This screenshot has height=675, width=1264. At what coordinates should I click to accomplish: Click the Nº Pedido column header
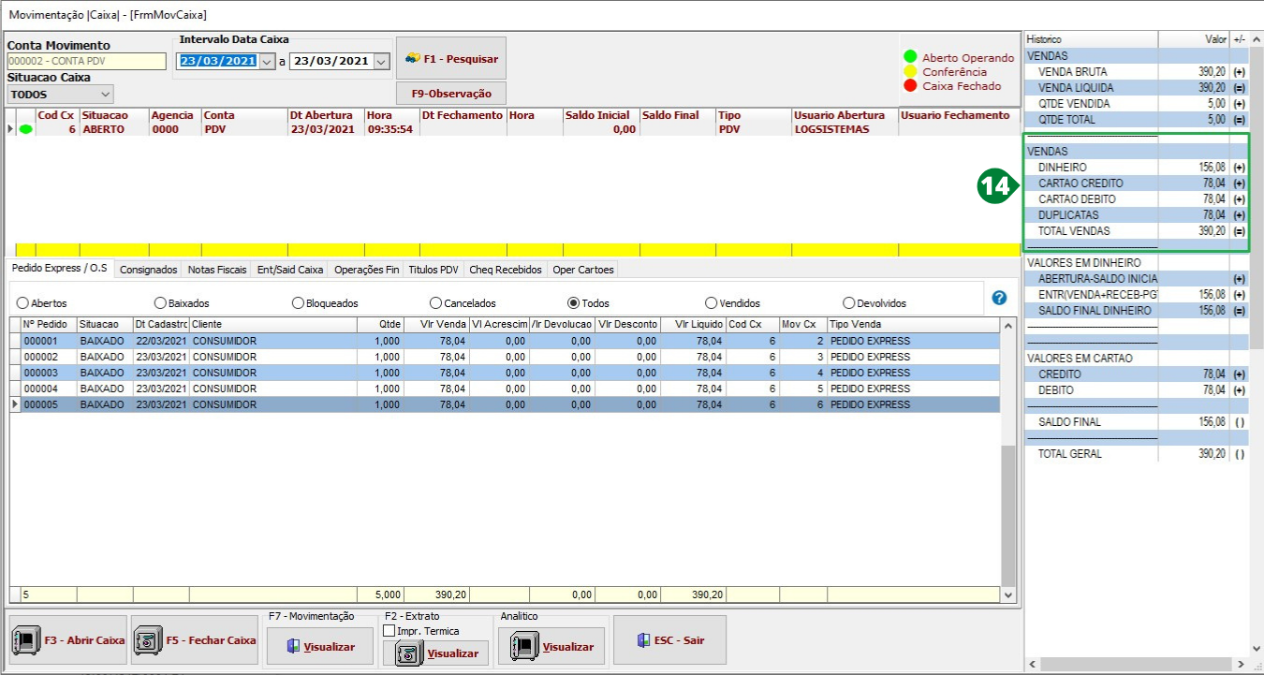pyautogui.click(x=49, y=324)
